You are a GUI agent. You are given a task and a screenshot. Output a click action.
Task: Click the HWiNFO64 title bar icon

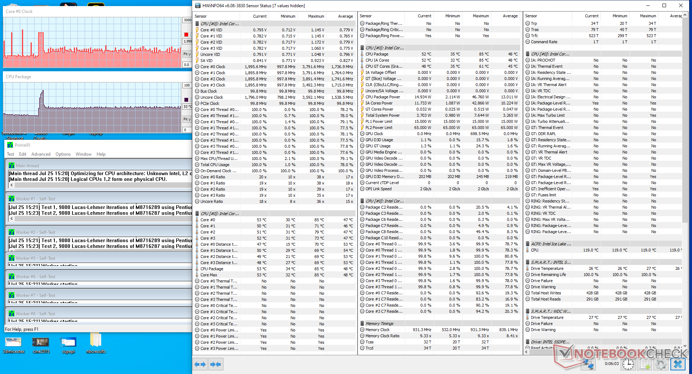point(198,6)
